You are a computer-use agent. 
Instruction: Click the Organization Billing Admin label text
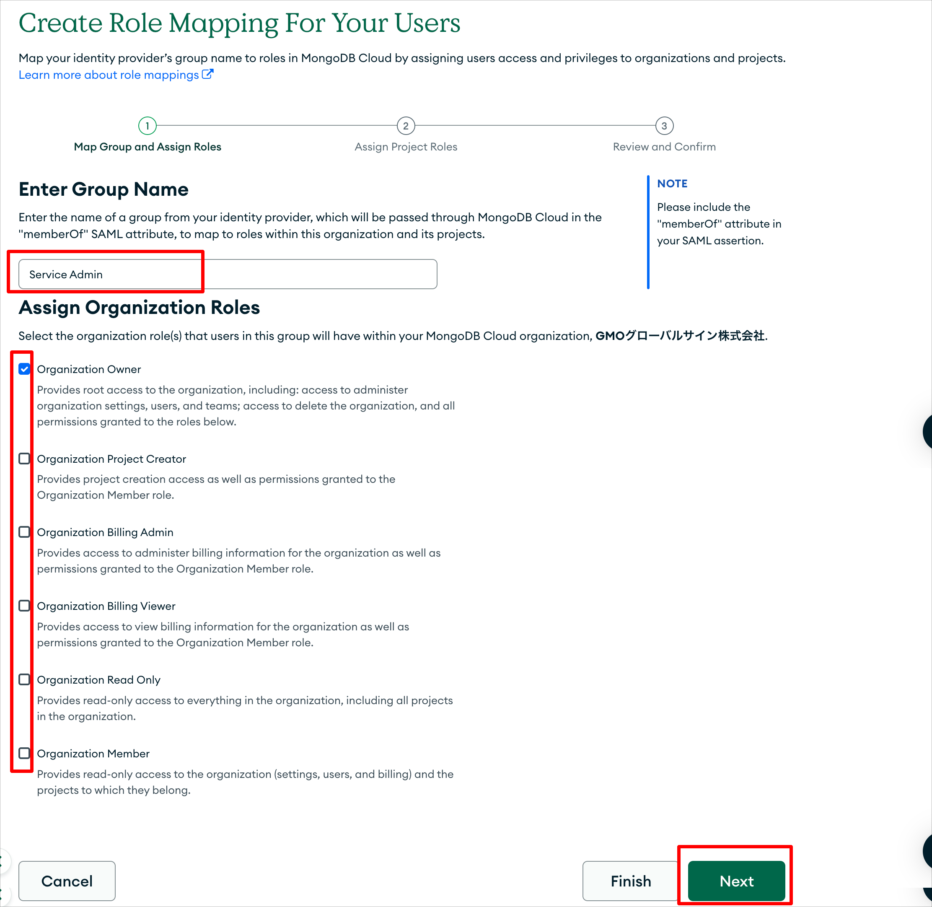point(105,532)
